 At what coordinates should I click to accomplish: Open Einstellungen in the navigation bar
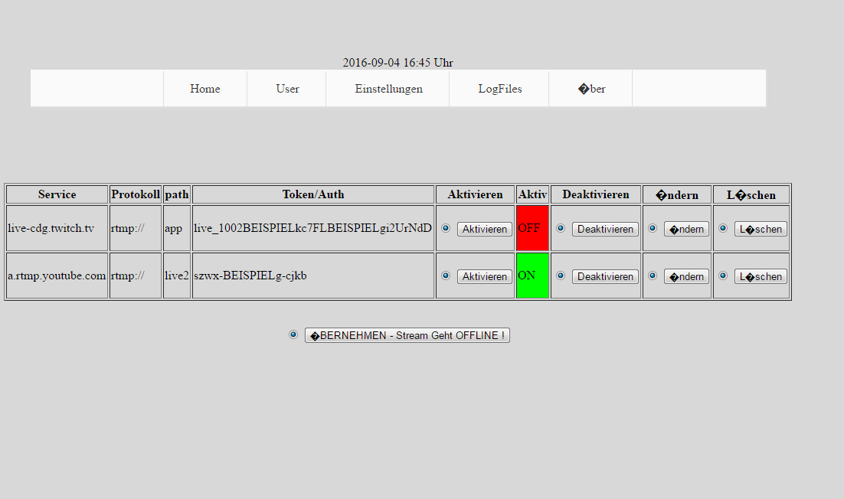tap(388, 89)
